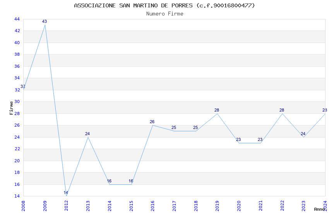
Task: Select the 2012 year label
Action: [x=66, y=206]
